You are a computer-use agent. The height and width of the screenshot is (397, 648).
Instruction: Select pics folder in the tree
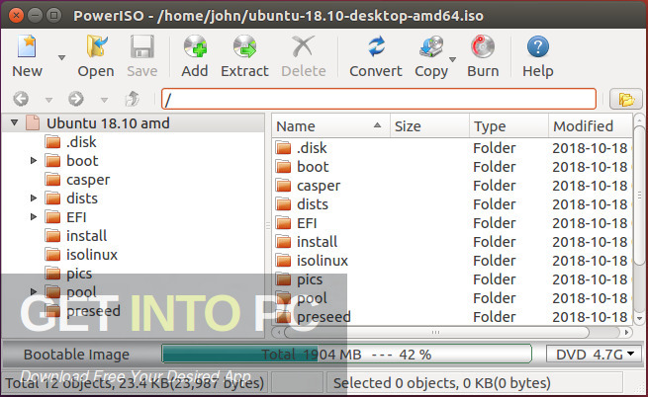coord(79,274)
